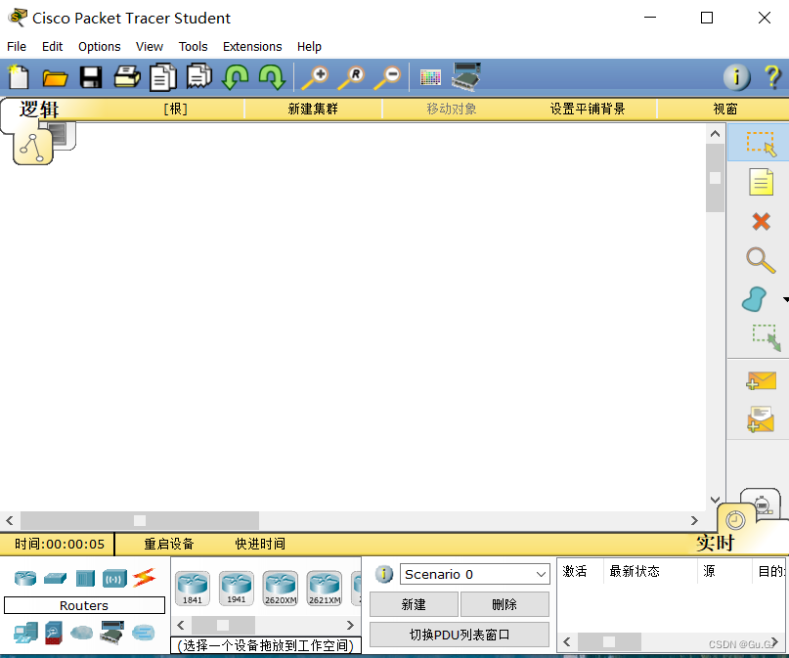Choose the Resize Shape tool
Screen dimensions: 789x658
click(x=766, y=337)
